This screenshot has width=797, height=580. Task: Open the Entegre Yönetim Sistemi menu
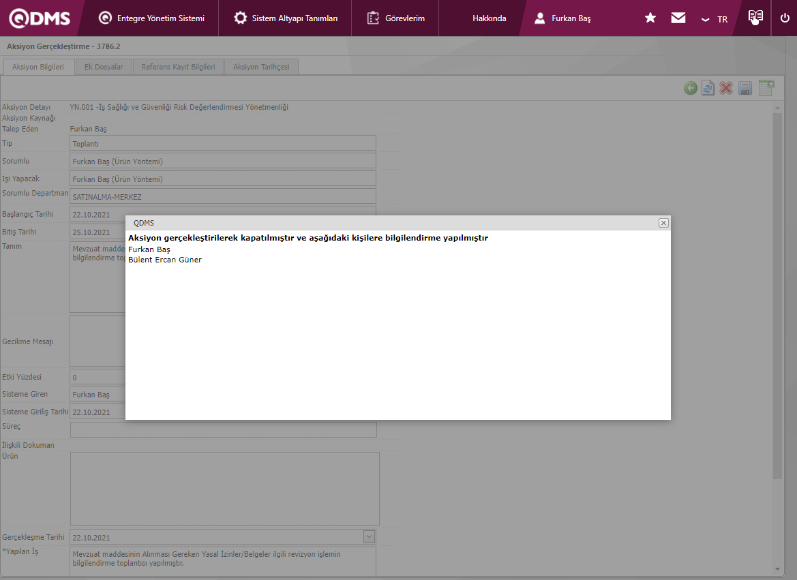(x=151, y=18)
